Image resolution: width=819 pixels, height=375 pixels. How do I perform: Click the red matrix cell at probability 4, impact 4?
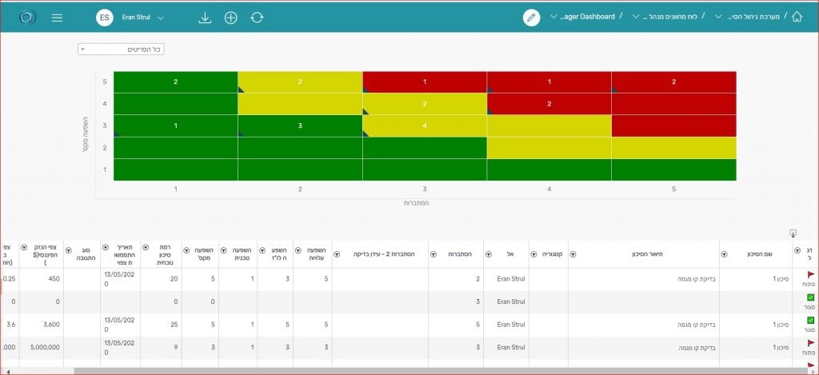tap(549, 104)
